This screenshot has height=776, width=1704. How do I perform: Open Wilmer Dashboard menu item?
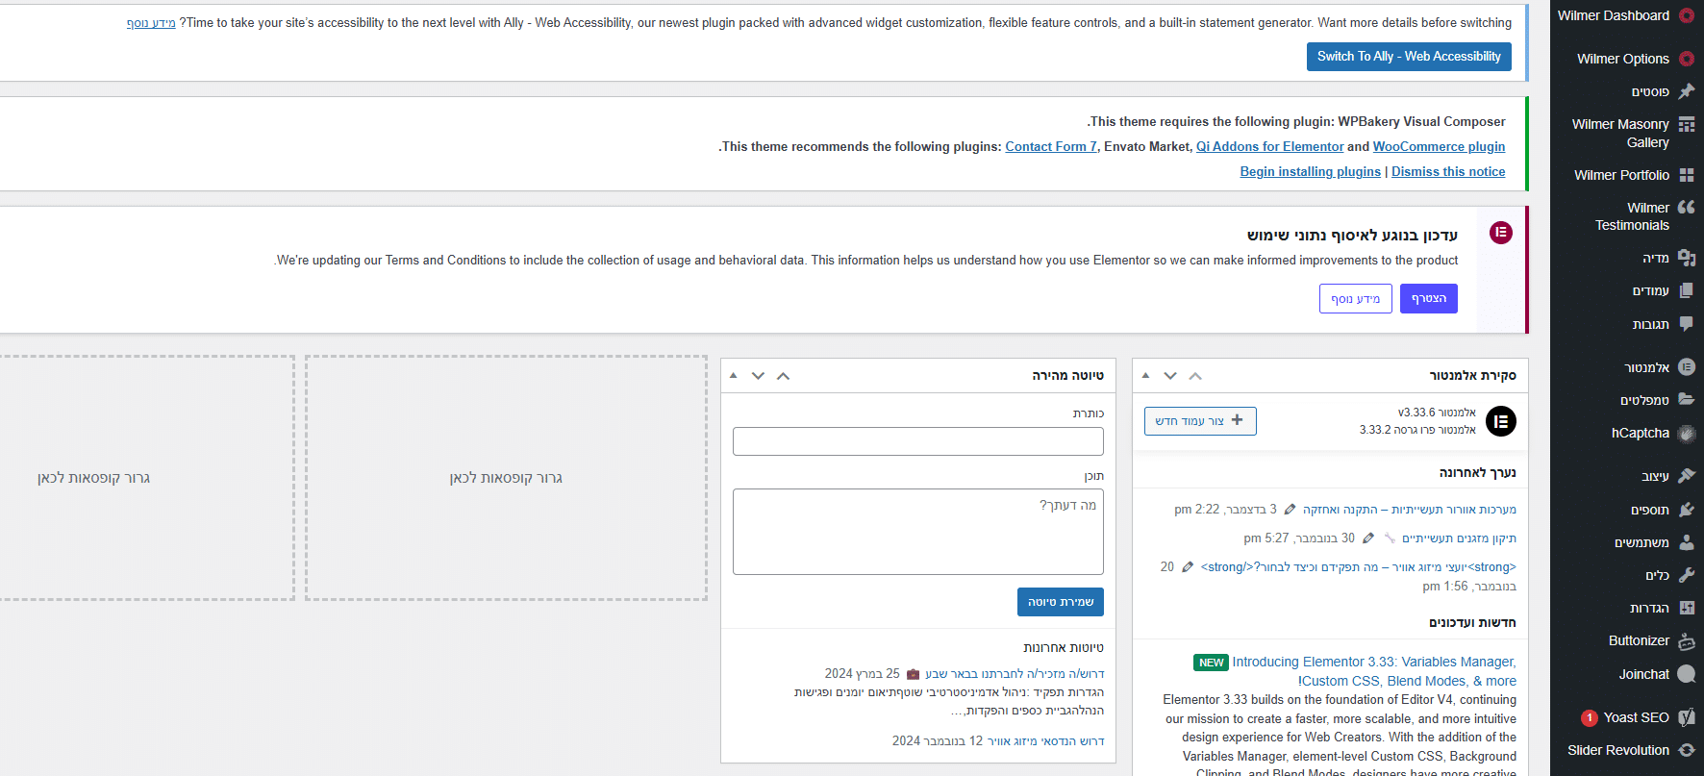(1614, 15)
